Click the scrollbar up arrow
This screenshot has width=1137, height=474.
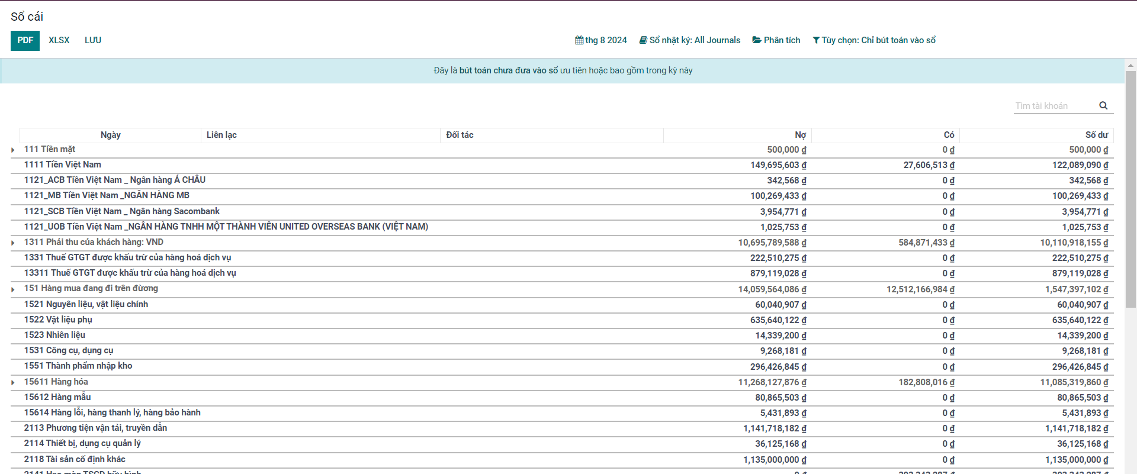(1130, 65)
